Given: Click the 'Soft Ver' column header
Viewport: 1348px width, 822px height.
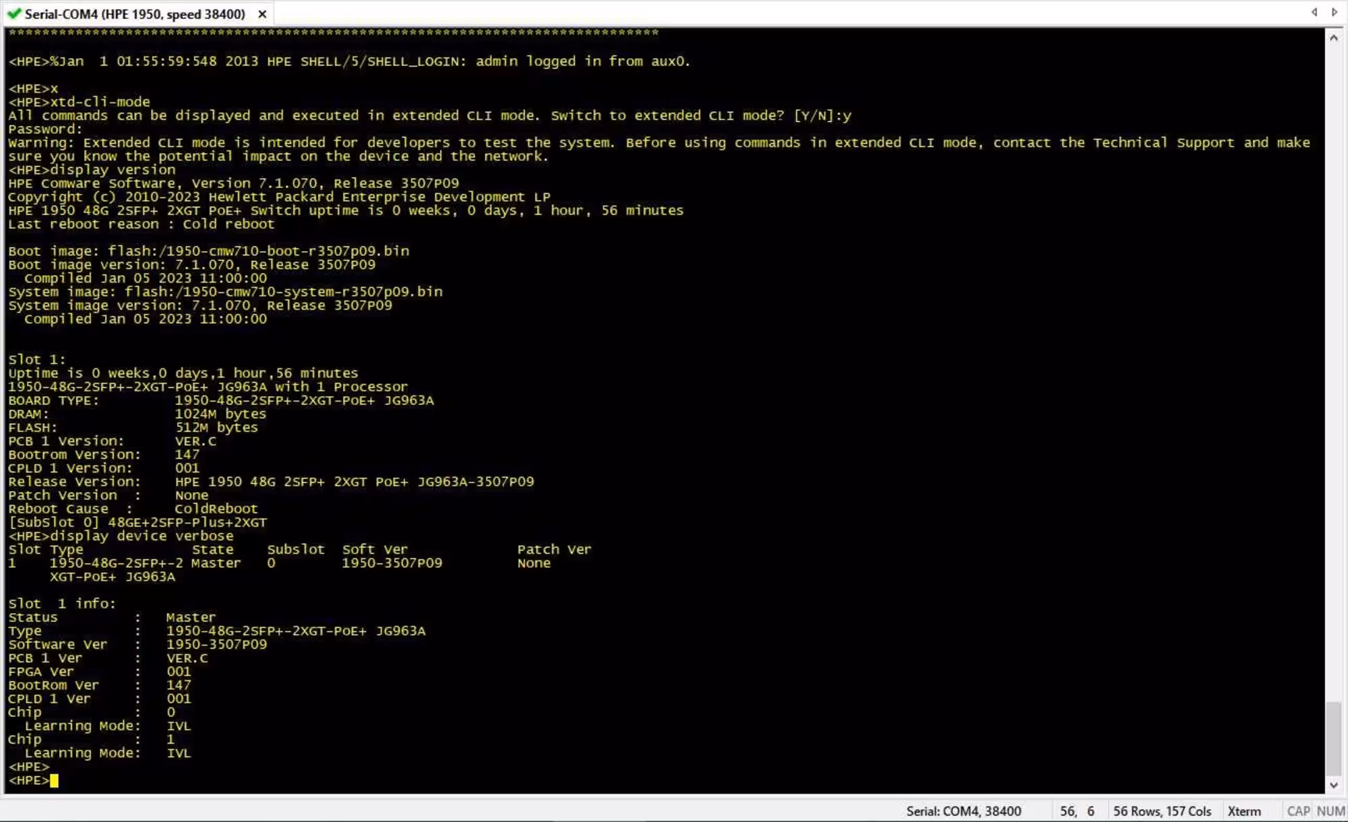Looking at the screenshot, I should (x=375, y=549).
